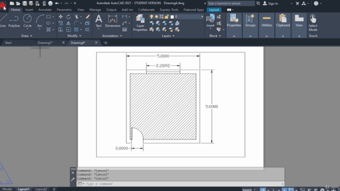Activate the Move tool

tap(61, 17)
